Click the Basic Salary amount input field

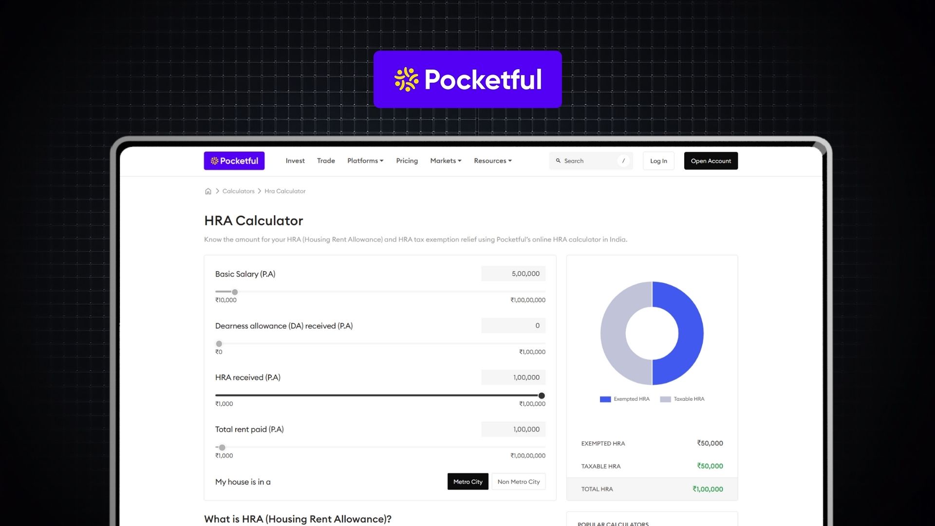513,274
